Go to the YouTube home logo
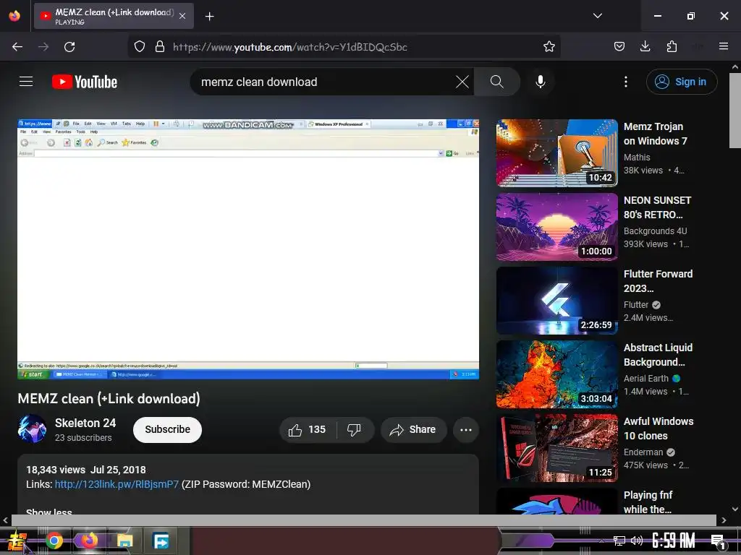Viewport: 741px width, 555px height. 85,82
